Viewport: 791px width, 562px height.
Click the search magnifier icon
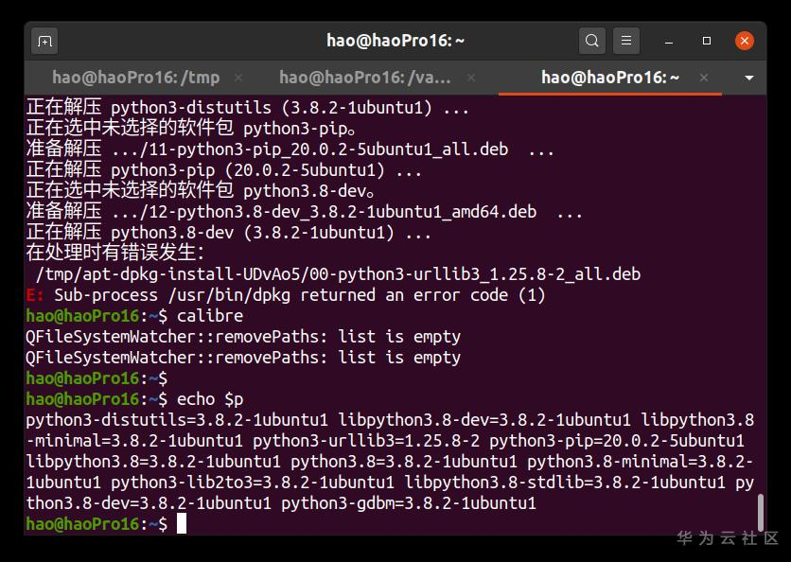pos(592,41)
